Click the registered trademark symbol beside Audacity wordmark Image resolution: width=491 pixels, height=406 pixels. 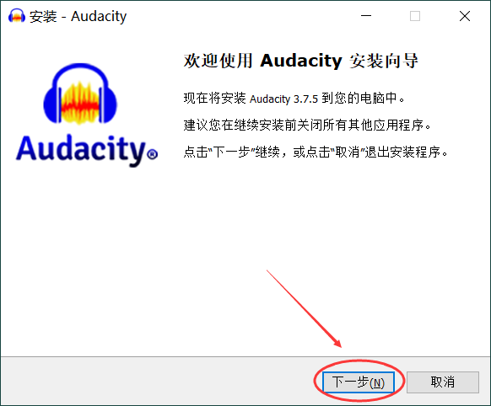coord(152,154)
